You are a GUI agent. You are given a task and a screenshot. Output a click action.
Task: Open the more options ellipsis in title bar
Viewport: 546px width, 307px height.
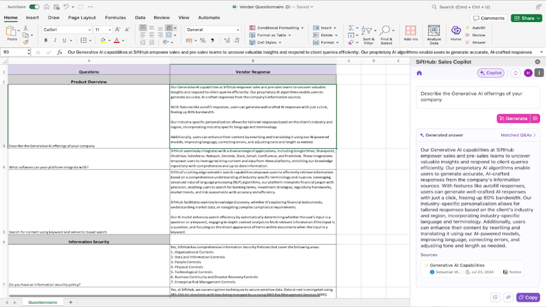click(x=90, y=7)
